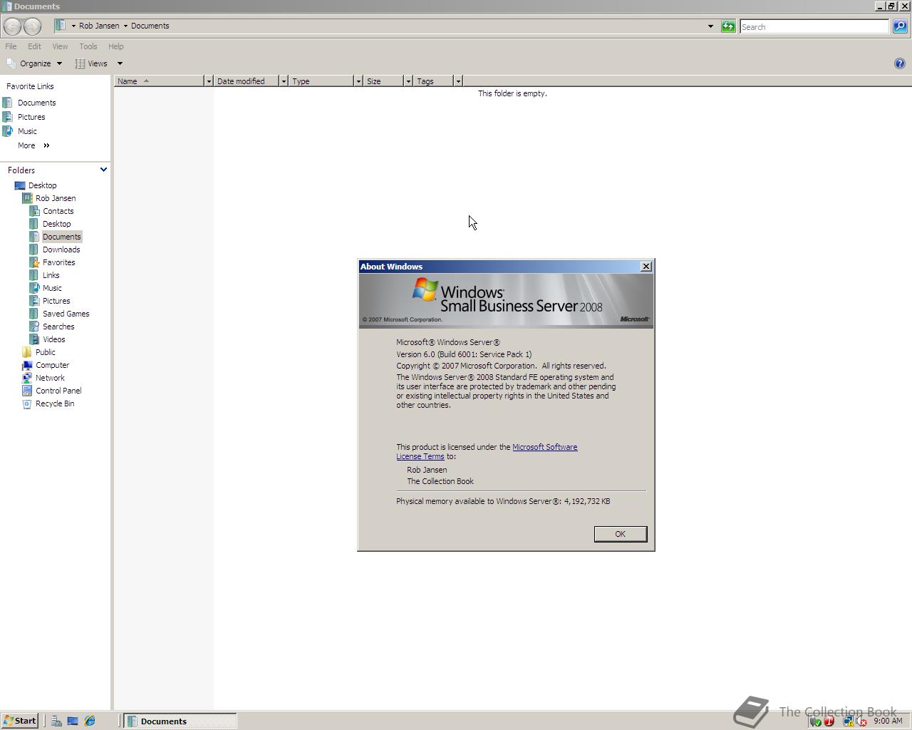The height and width of the screenshot is (730, 912).
Task: Open address bar history dropdown
Action: click(x=710, y=26)
